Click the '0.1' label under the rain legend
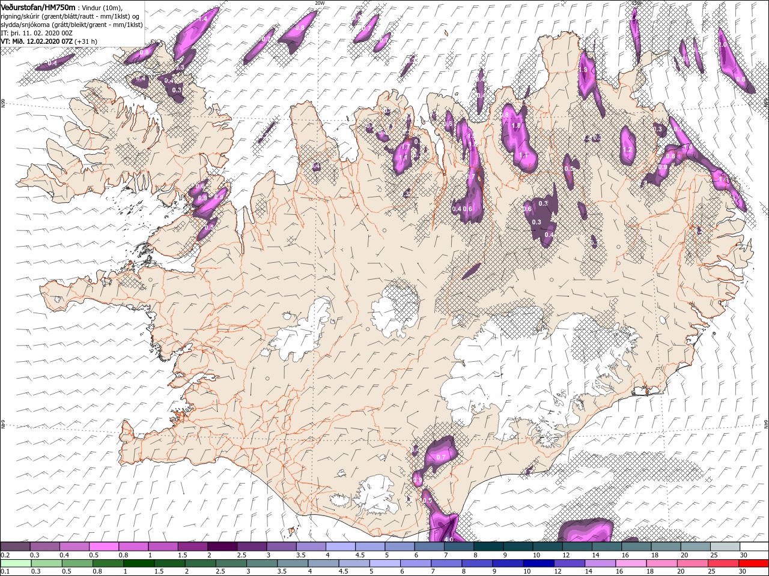The image size is (769, 576). (5, 572)
